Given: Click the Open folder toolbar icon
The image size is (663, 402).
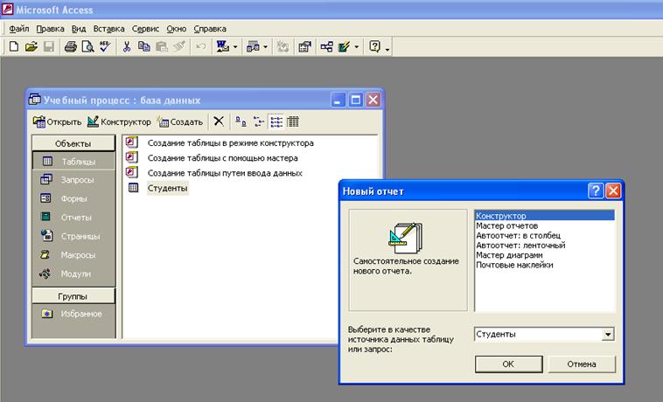Looking at the screenshot, I should point(31,46).
